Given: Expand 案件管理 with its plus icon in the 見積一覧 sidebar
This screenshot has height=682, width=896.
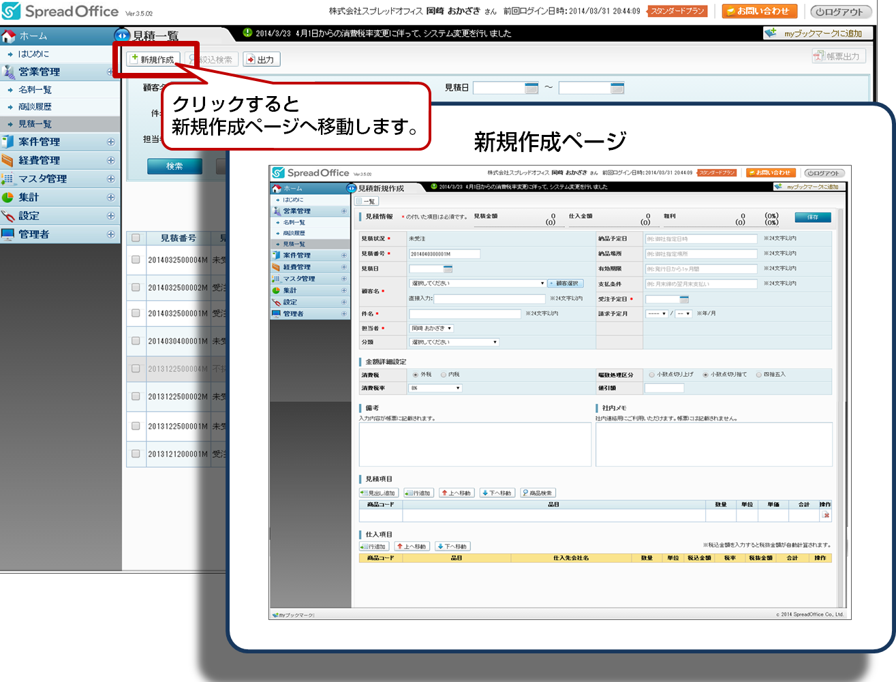Looking at the screenshot, I should tap(110, 142).
